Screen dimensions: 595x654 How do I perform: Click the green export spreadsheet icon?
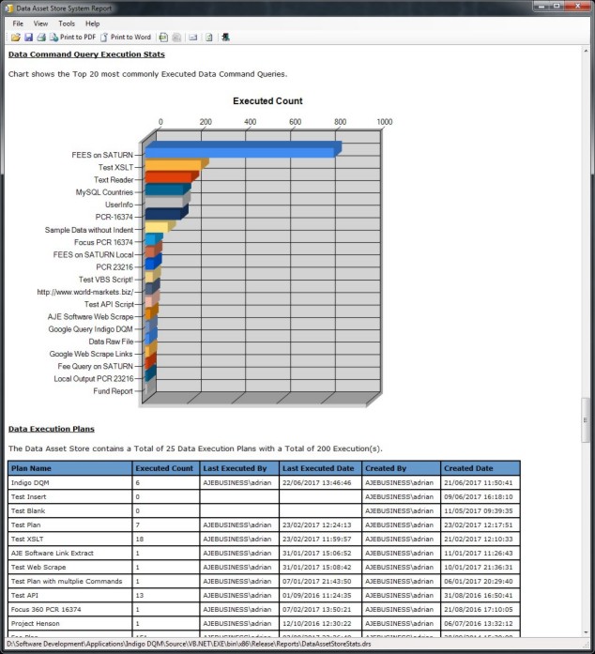pos(163,38)
